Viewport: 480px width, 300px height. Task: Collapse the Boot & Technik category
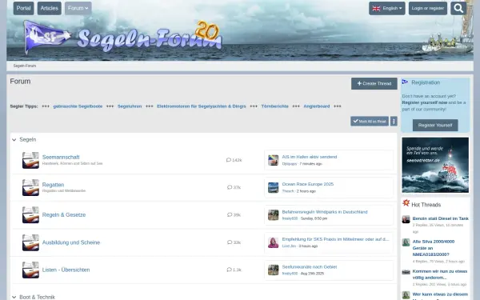click(14, 297)
